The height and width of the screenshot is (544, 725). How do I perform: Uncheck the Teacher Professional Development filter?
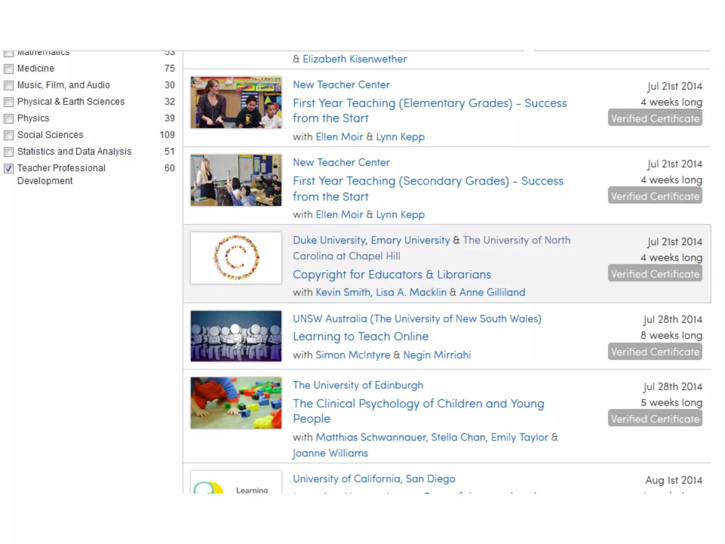[9, 169]
